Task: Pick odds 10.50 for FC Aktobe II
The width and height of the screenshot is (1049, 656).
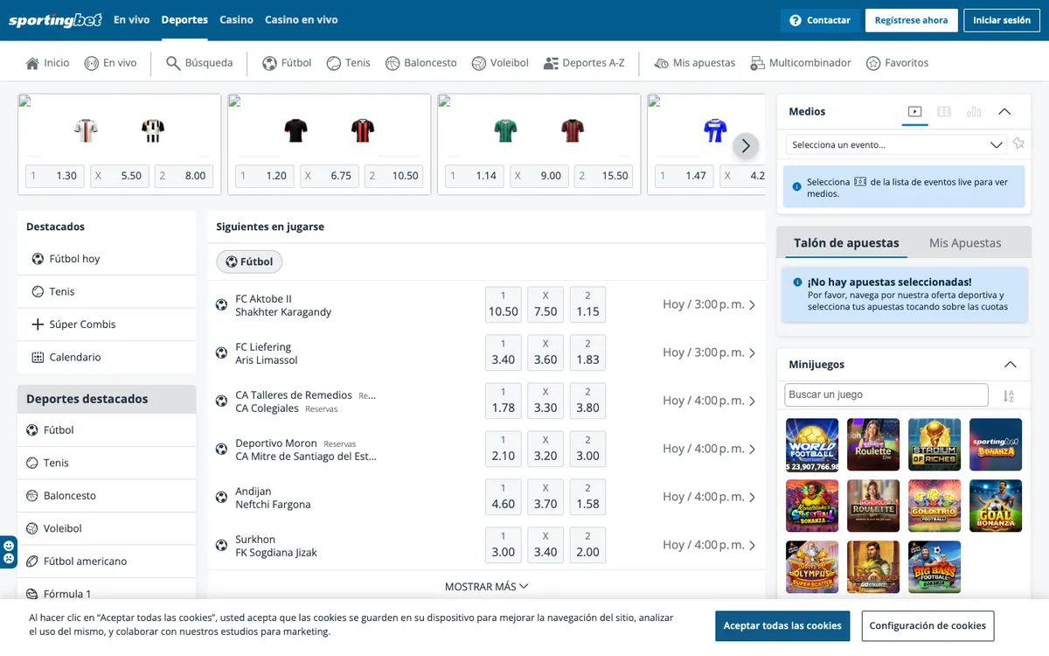Action: tap(504, 304)
